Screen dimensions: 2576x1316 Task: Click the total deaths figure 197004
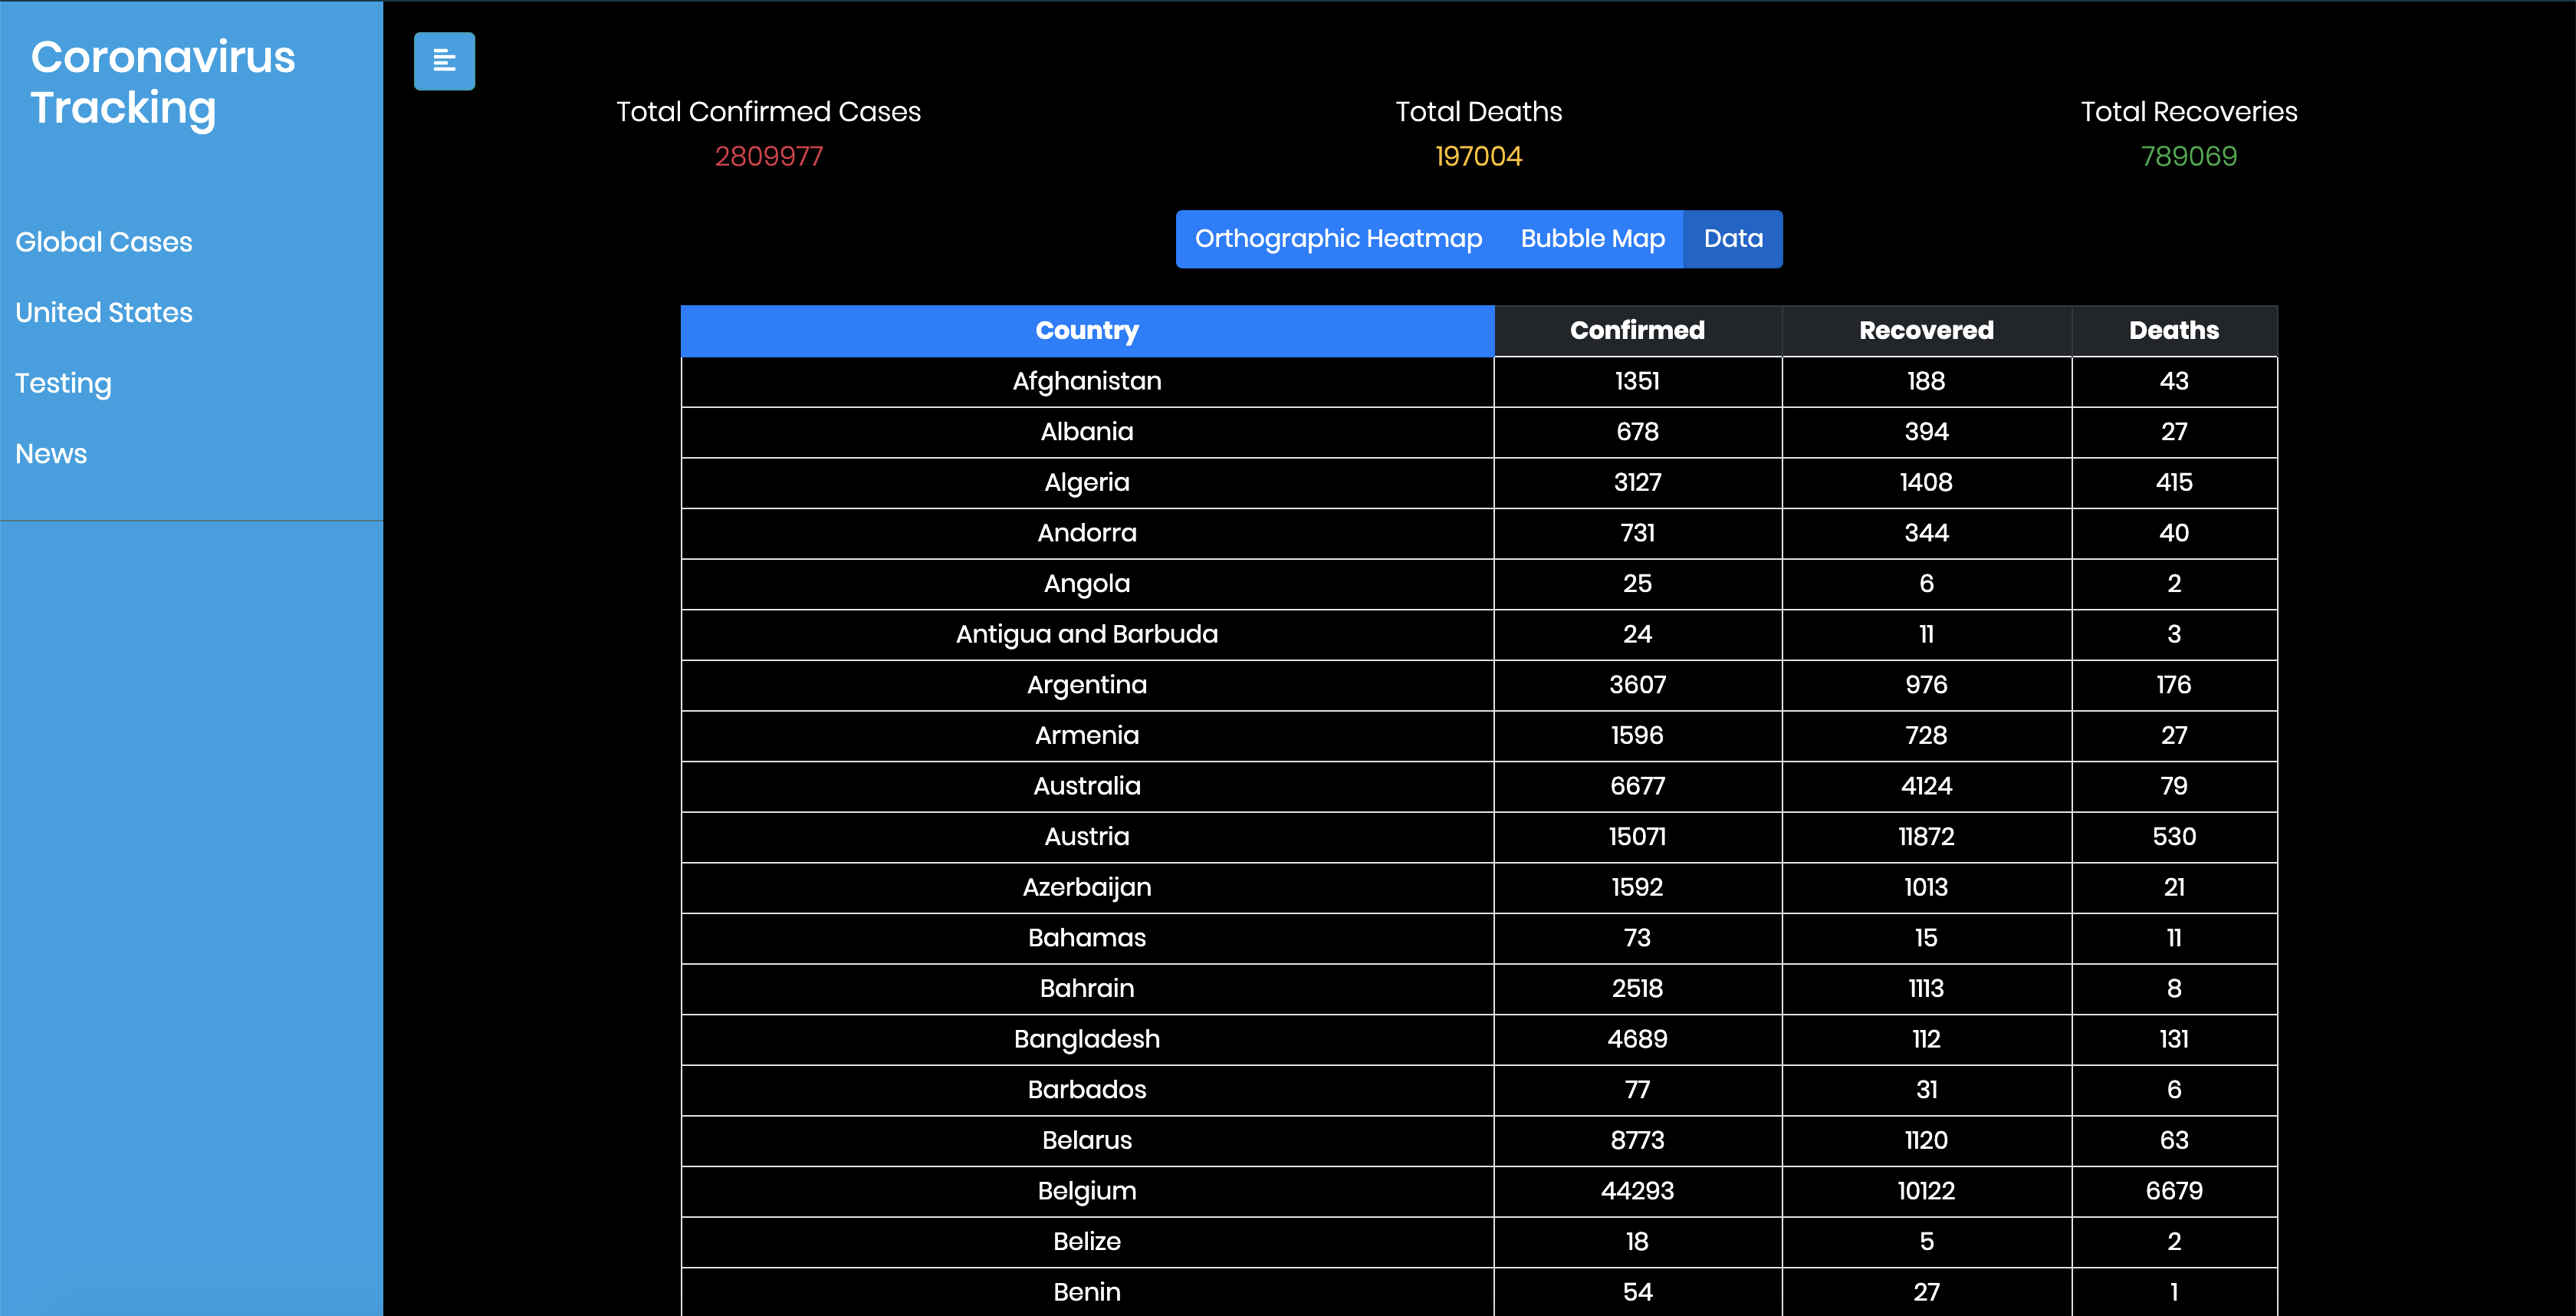point(1478,156)
